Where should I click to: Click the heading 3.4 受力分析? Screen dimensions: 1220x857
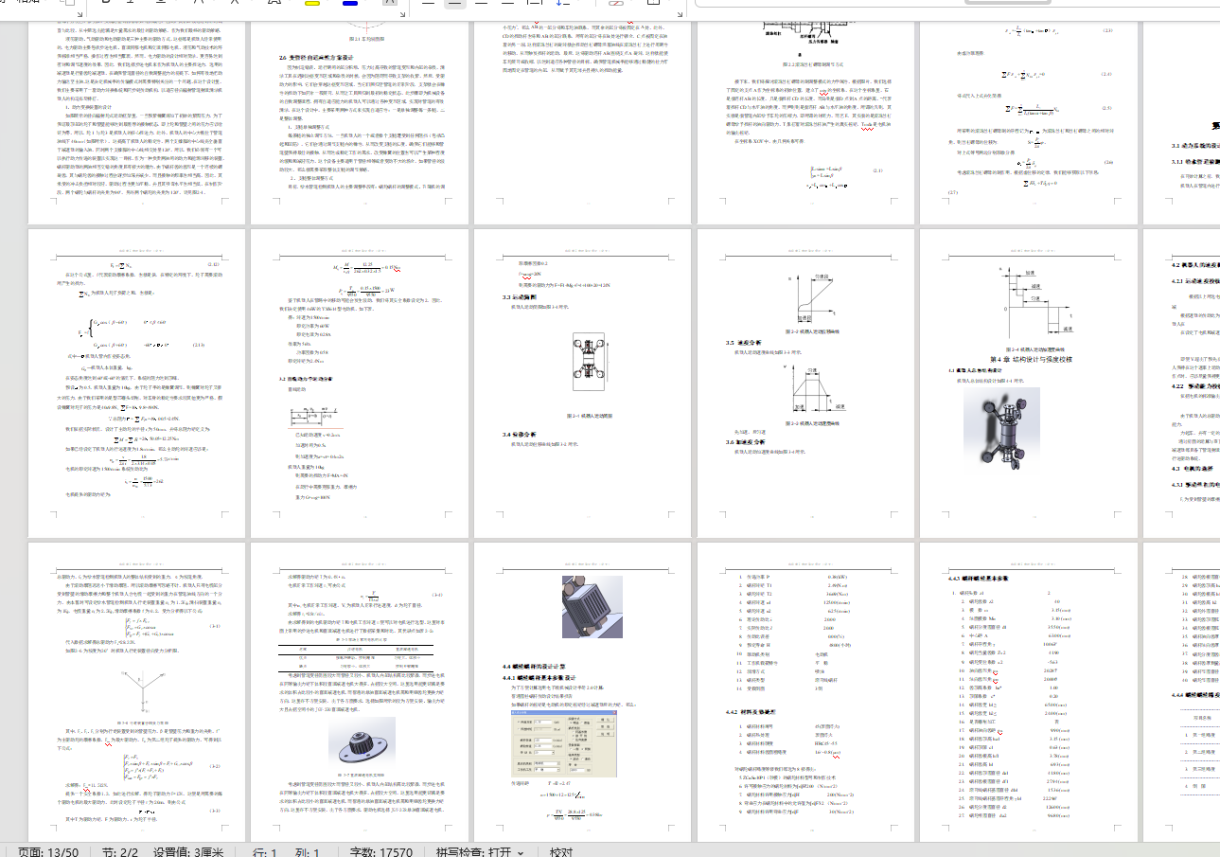521,435
